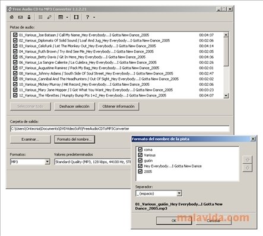Uncheck track 06 La Sangre Caliente
This screenshot has height=236, width=263.
15,62
